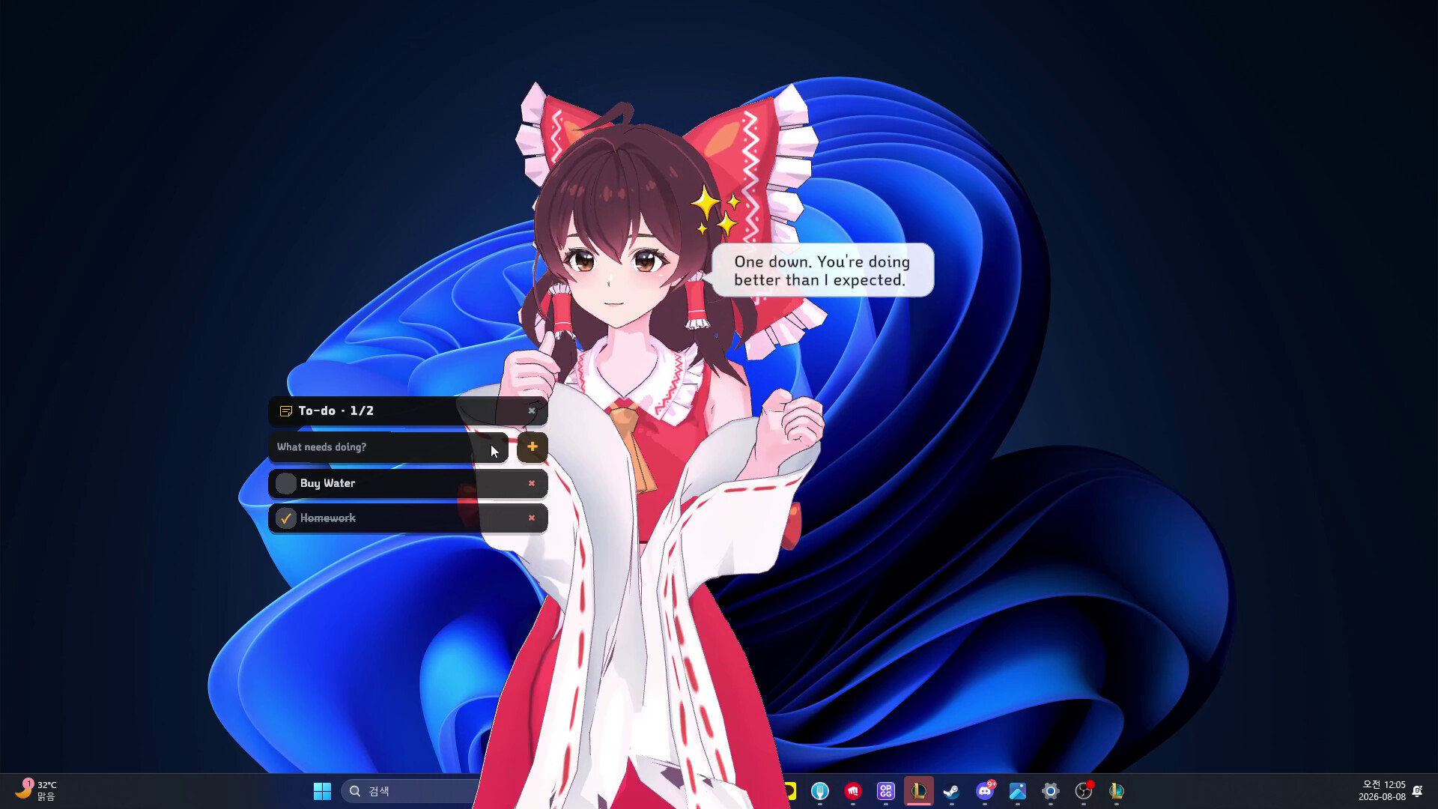Check off the Buy Water task
1438x809 pixels.
point(286,483)
